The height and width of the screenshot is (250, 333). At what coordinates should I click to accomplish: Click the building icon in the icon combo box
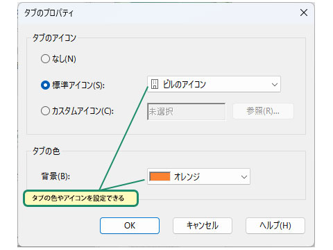pyautogui.click(x=155, y=84)
